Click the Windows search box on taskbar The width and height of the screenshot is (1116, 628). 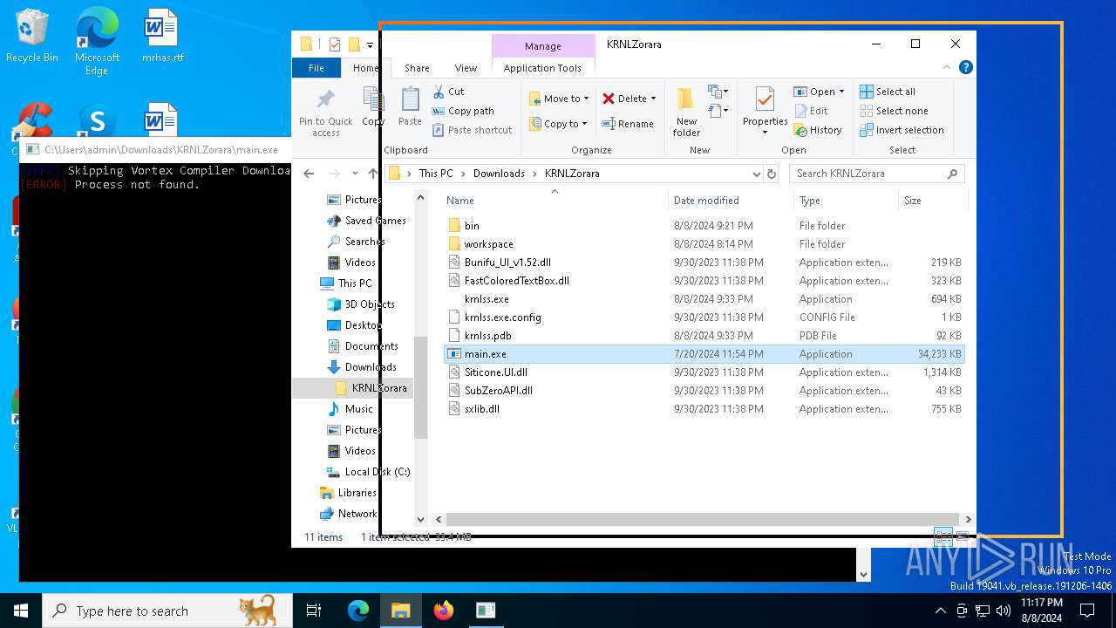[x=167, y=611]
